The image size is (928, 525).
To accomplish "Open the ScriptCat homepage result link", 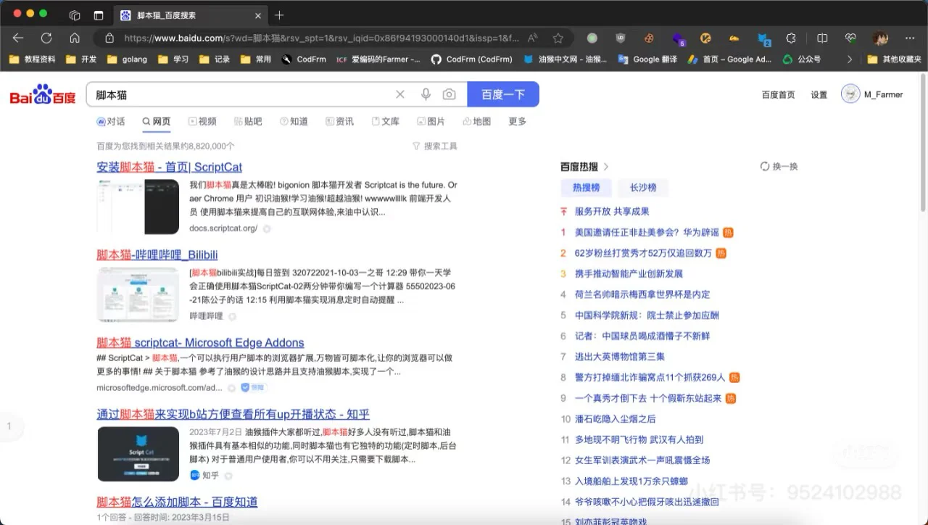I will (x=170, y=167).
